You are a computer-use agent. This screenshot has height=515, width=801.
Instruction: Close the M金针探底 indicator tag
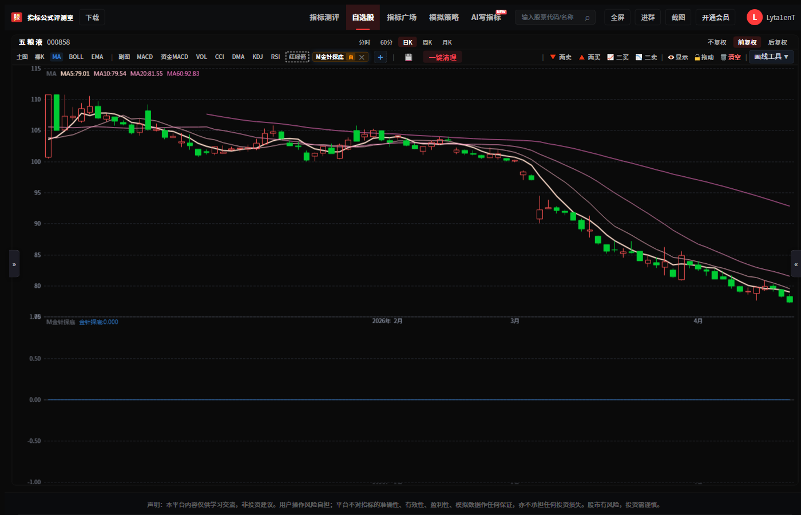[362, 57]
